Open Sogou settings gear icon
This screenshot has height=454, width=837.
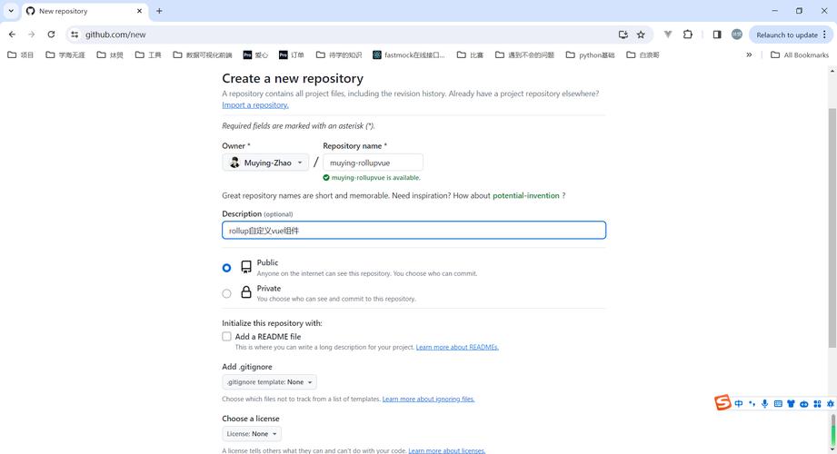coord(830,404)
